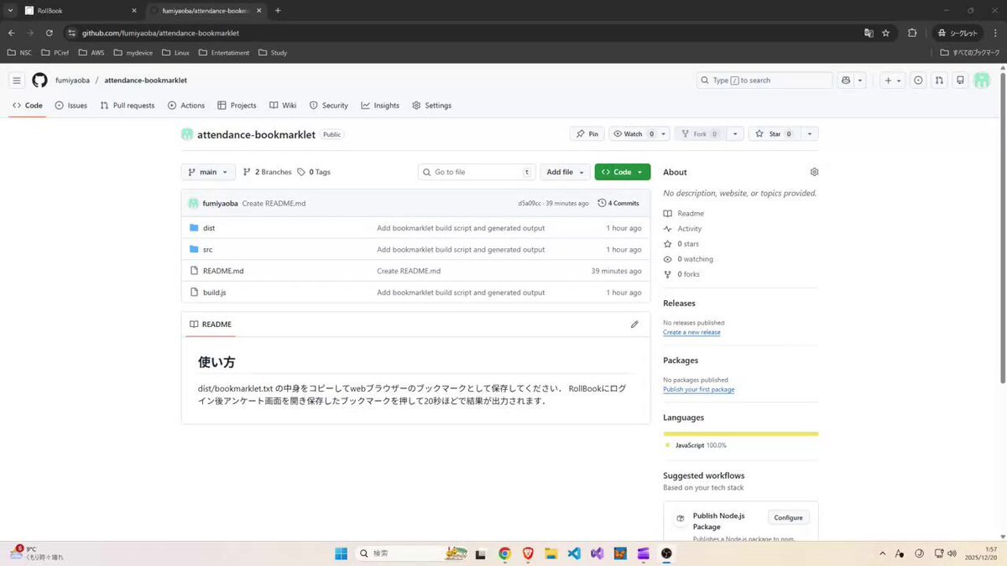Image resolution: width=1007 pixels, height=566 pixels.
Task: Edit README with the pencil icon
Action: coord(634,325)
